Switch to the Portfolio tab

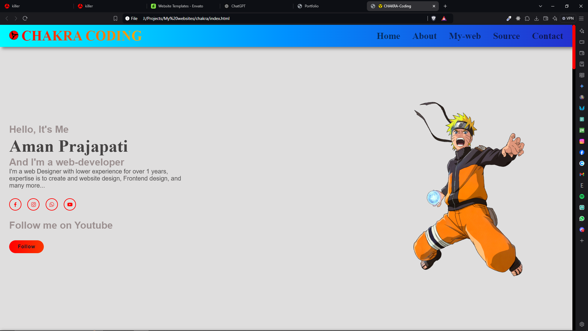[x=330, y=6]
